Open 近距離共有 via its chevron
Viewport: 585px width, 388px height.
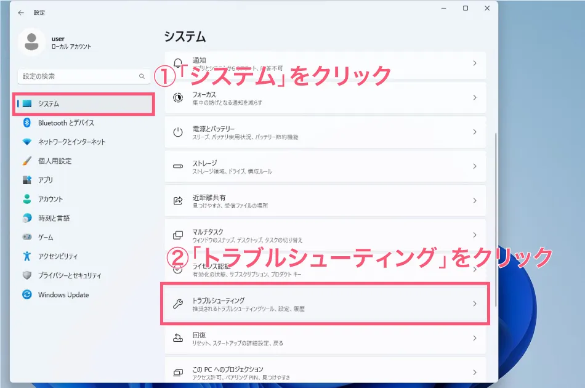(x=474, y=200)
